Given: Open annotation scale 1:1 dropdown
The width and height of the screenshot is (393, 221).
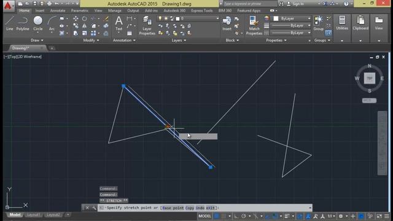Looking at the screenshot, I should tap(332, 216).
